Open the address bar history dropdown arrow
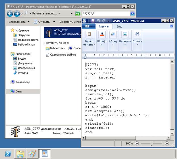 coord(72,14)
